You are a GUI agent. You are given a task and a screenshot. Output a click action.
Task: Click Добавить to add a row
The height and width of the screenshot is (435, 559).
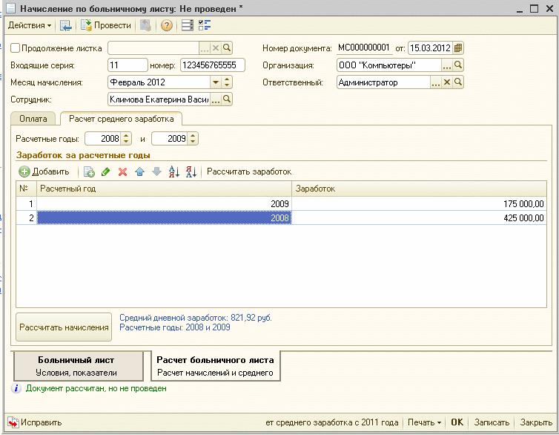(44, 171)
